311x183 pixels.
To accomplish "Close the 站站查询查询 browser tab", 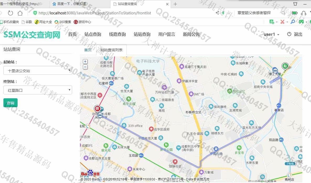I will tap(167, 4).
